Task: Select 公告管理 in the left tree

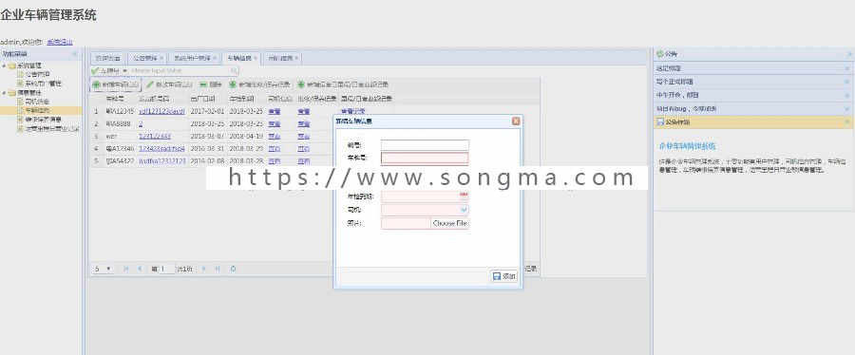Action: coord(37,74)
